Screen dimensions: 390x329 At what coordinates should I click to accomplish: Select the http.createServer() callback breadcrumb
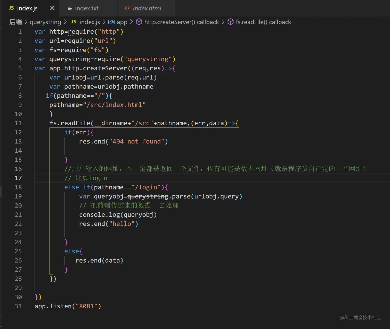pyautogui.click(x=182, y=22)
